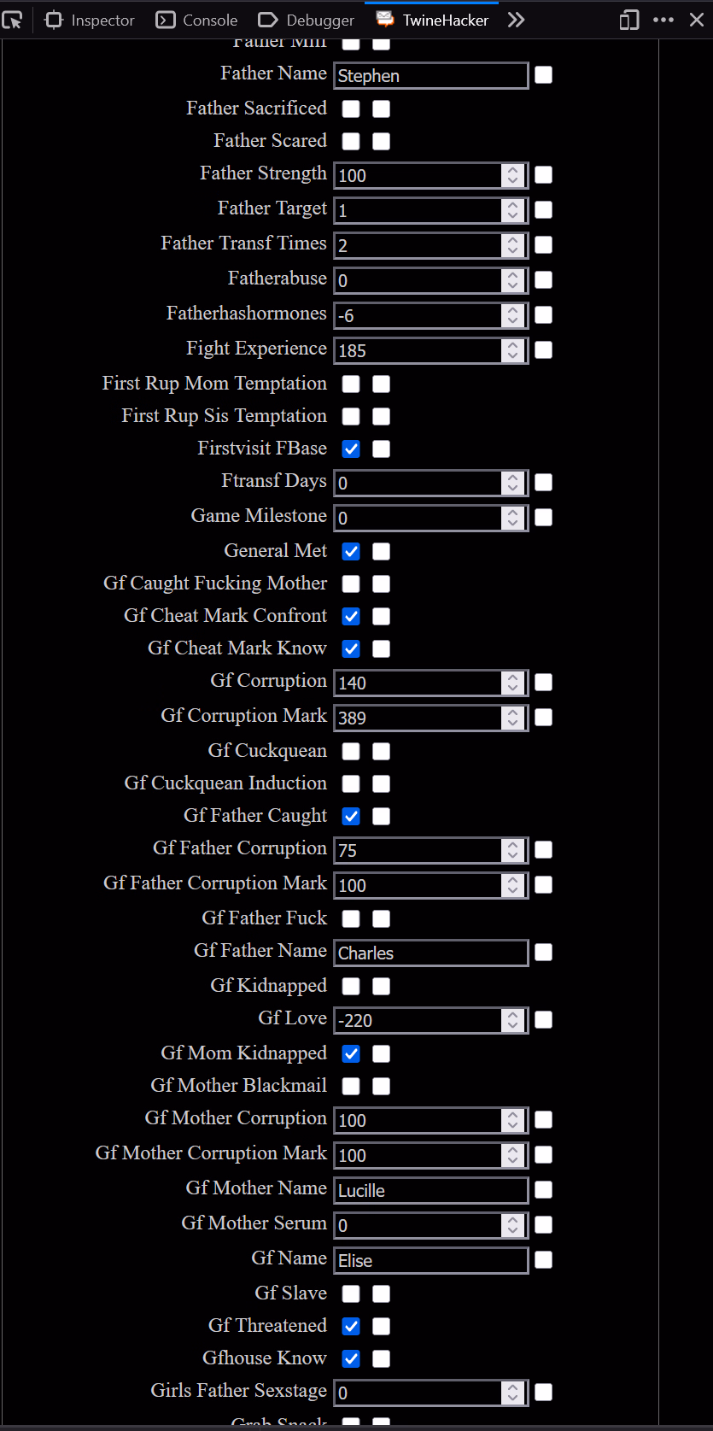Focus the Gf Mother Name input

coord(430,1190)
